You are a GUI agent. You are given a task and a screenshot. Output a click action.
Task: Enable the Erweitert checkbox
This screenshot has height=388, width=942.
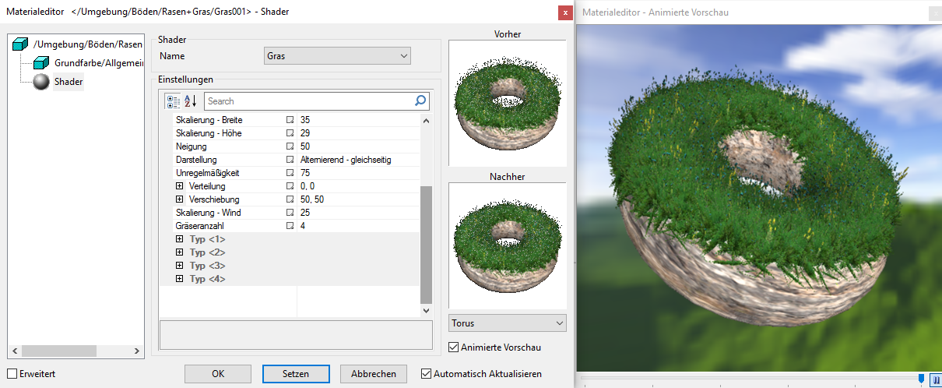click(12, 373)
